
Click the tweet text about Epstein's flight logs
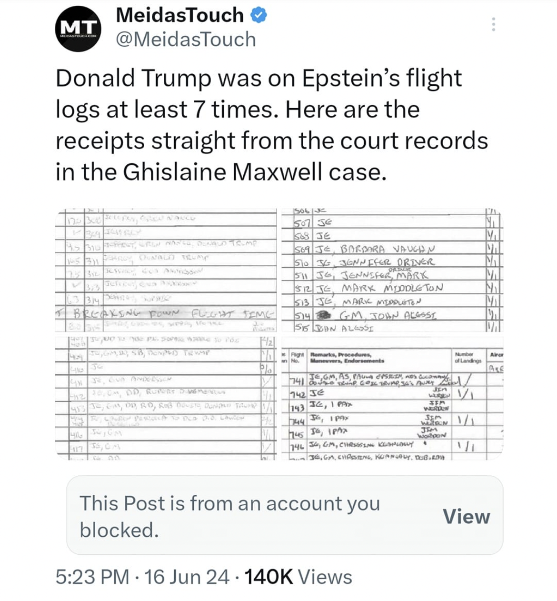point(271,125)
